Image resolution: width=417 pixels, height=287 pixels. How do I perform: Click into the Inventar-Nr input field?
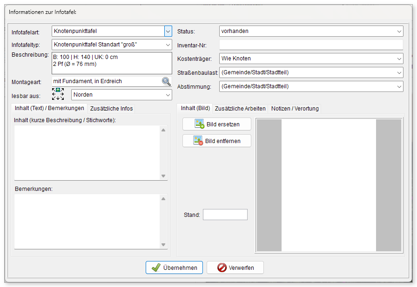311,45
